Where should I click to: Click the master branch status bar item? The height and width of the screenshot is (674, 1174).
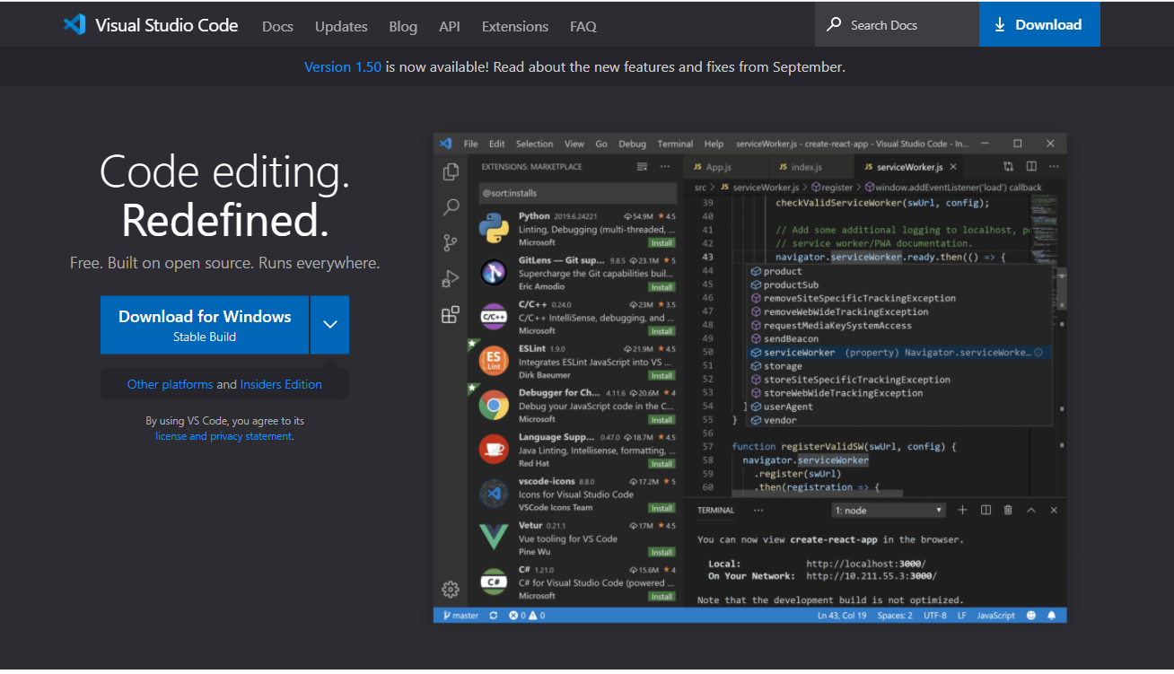tap(460, 616)
